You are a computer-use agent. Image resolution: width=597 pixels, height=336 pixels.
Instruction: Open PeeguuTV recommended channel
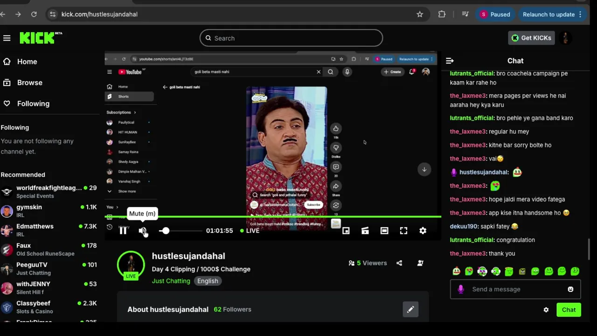49,268
